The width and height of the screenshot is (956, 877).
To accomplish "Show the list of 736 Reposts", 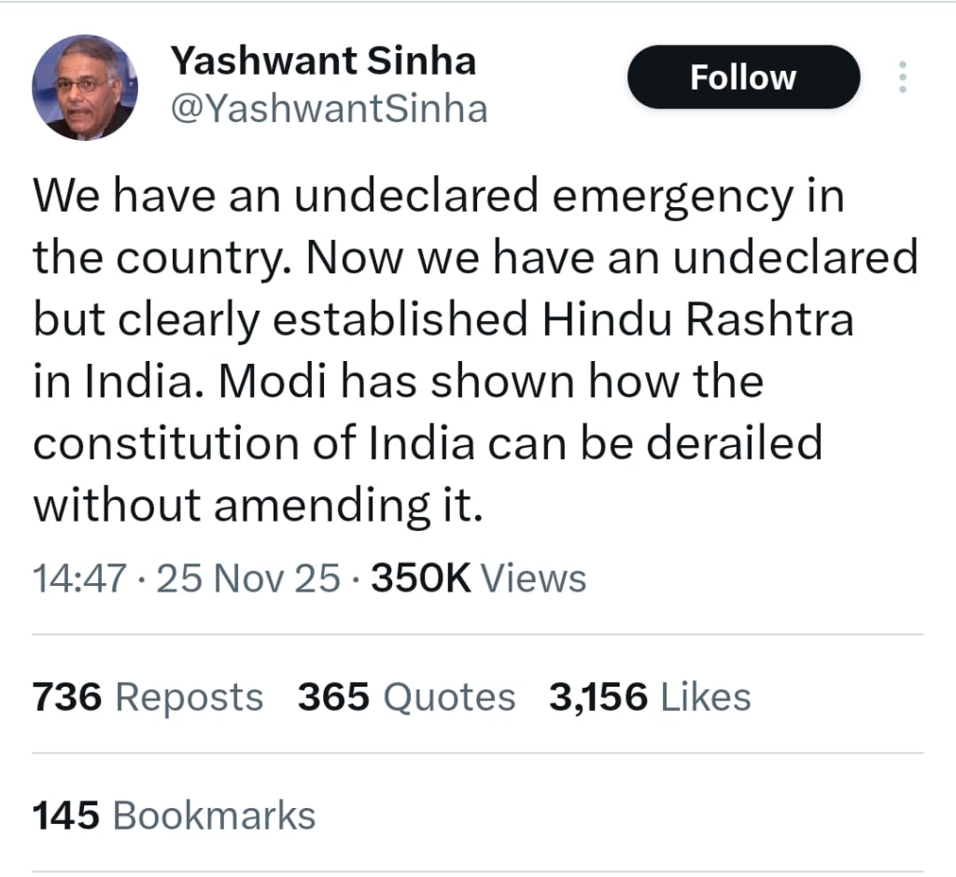I will click(148, 697).
